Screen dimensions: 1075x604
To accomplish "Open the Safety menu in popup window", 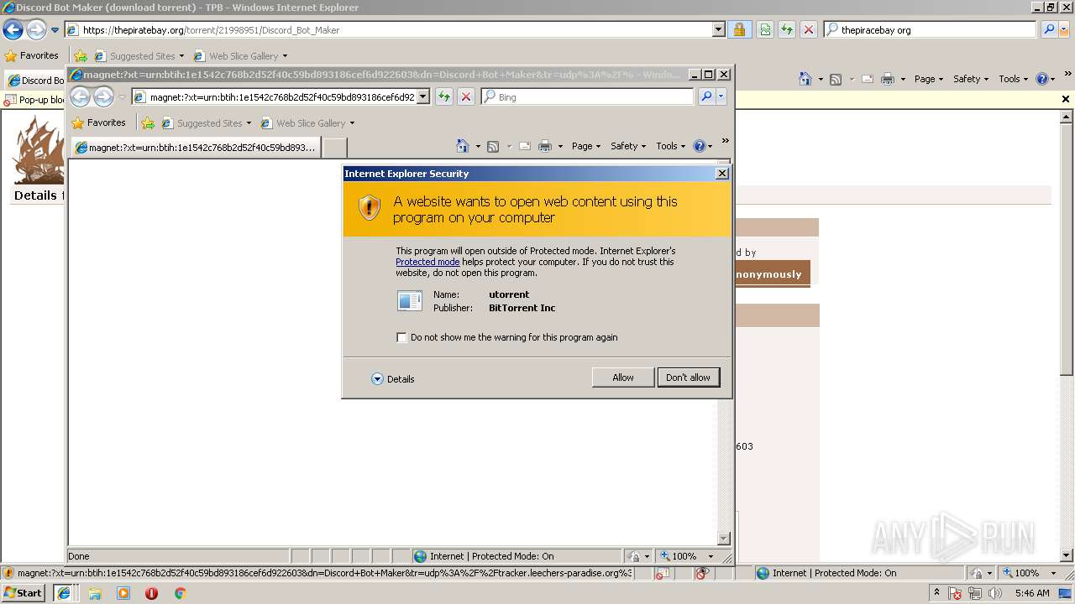I will click(628, 146).
